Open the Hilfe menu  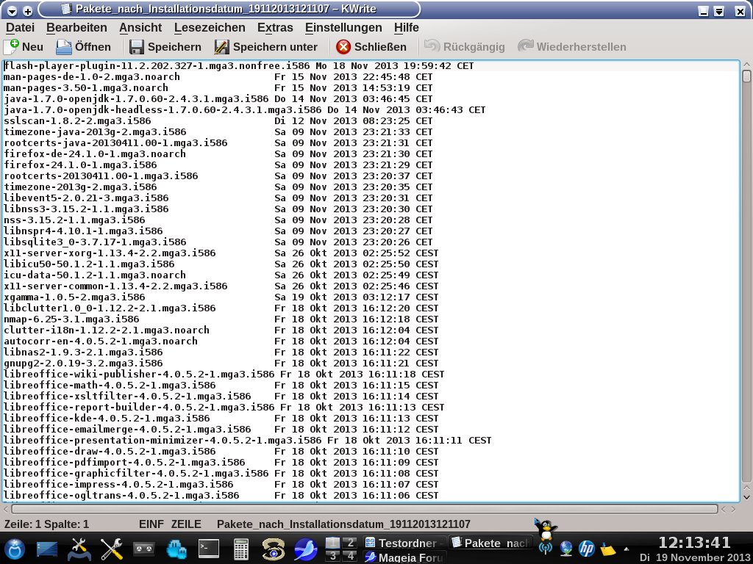406,27
